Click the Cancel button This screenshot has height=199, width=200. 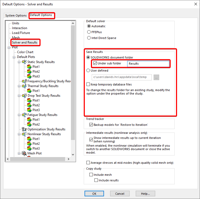tap(120, 194)
